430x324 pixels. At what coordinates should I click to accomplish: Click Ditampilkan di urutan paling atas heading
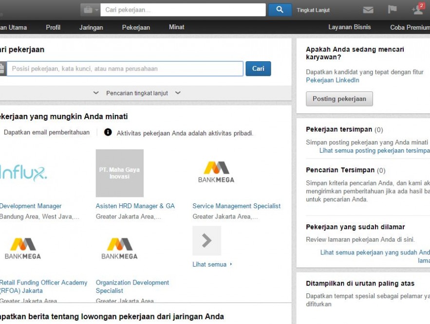click(360, 284)
